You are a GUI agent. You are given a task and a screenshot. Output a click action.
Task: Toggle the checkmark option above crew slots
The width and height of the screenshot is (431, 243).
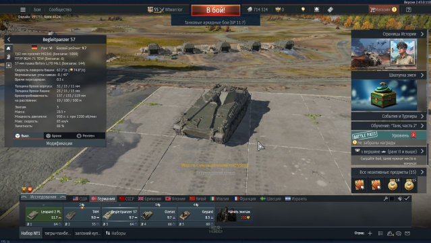pyautogui.click(x=407, y=199)
